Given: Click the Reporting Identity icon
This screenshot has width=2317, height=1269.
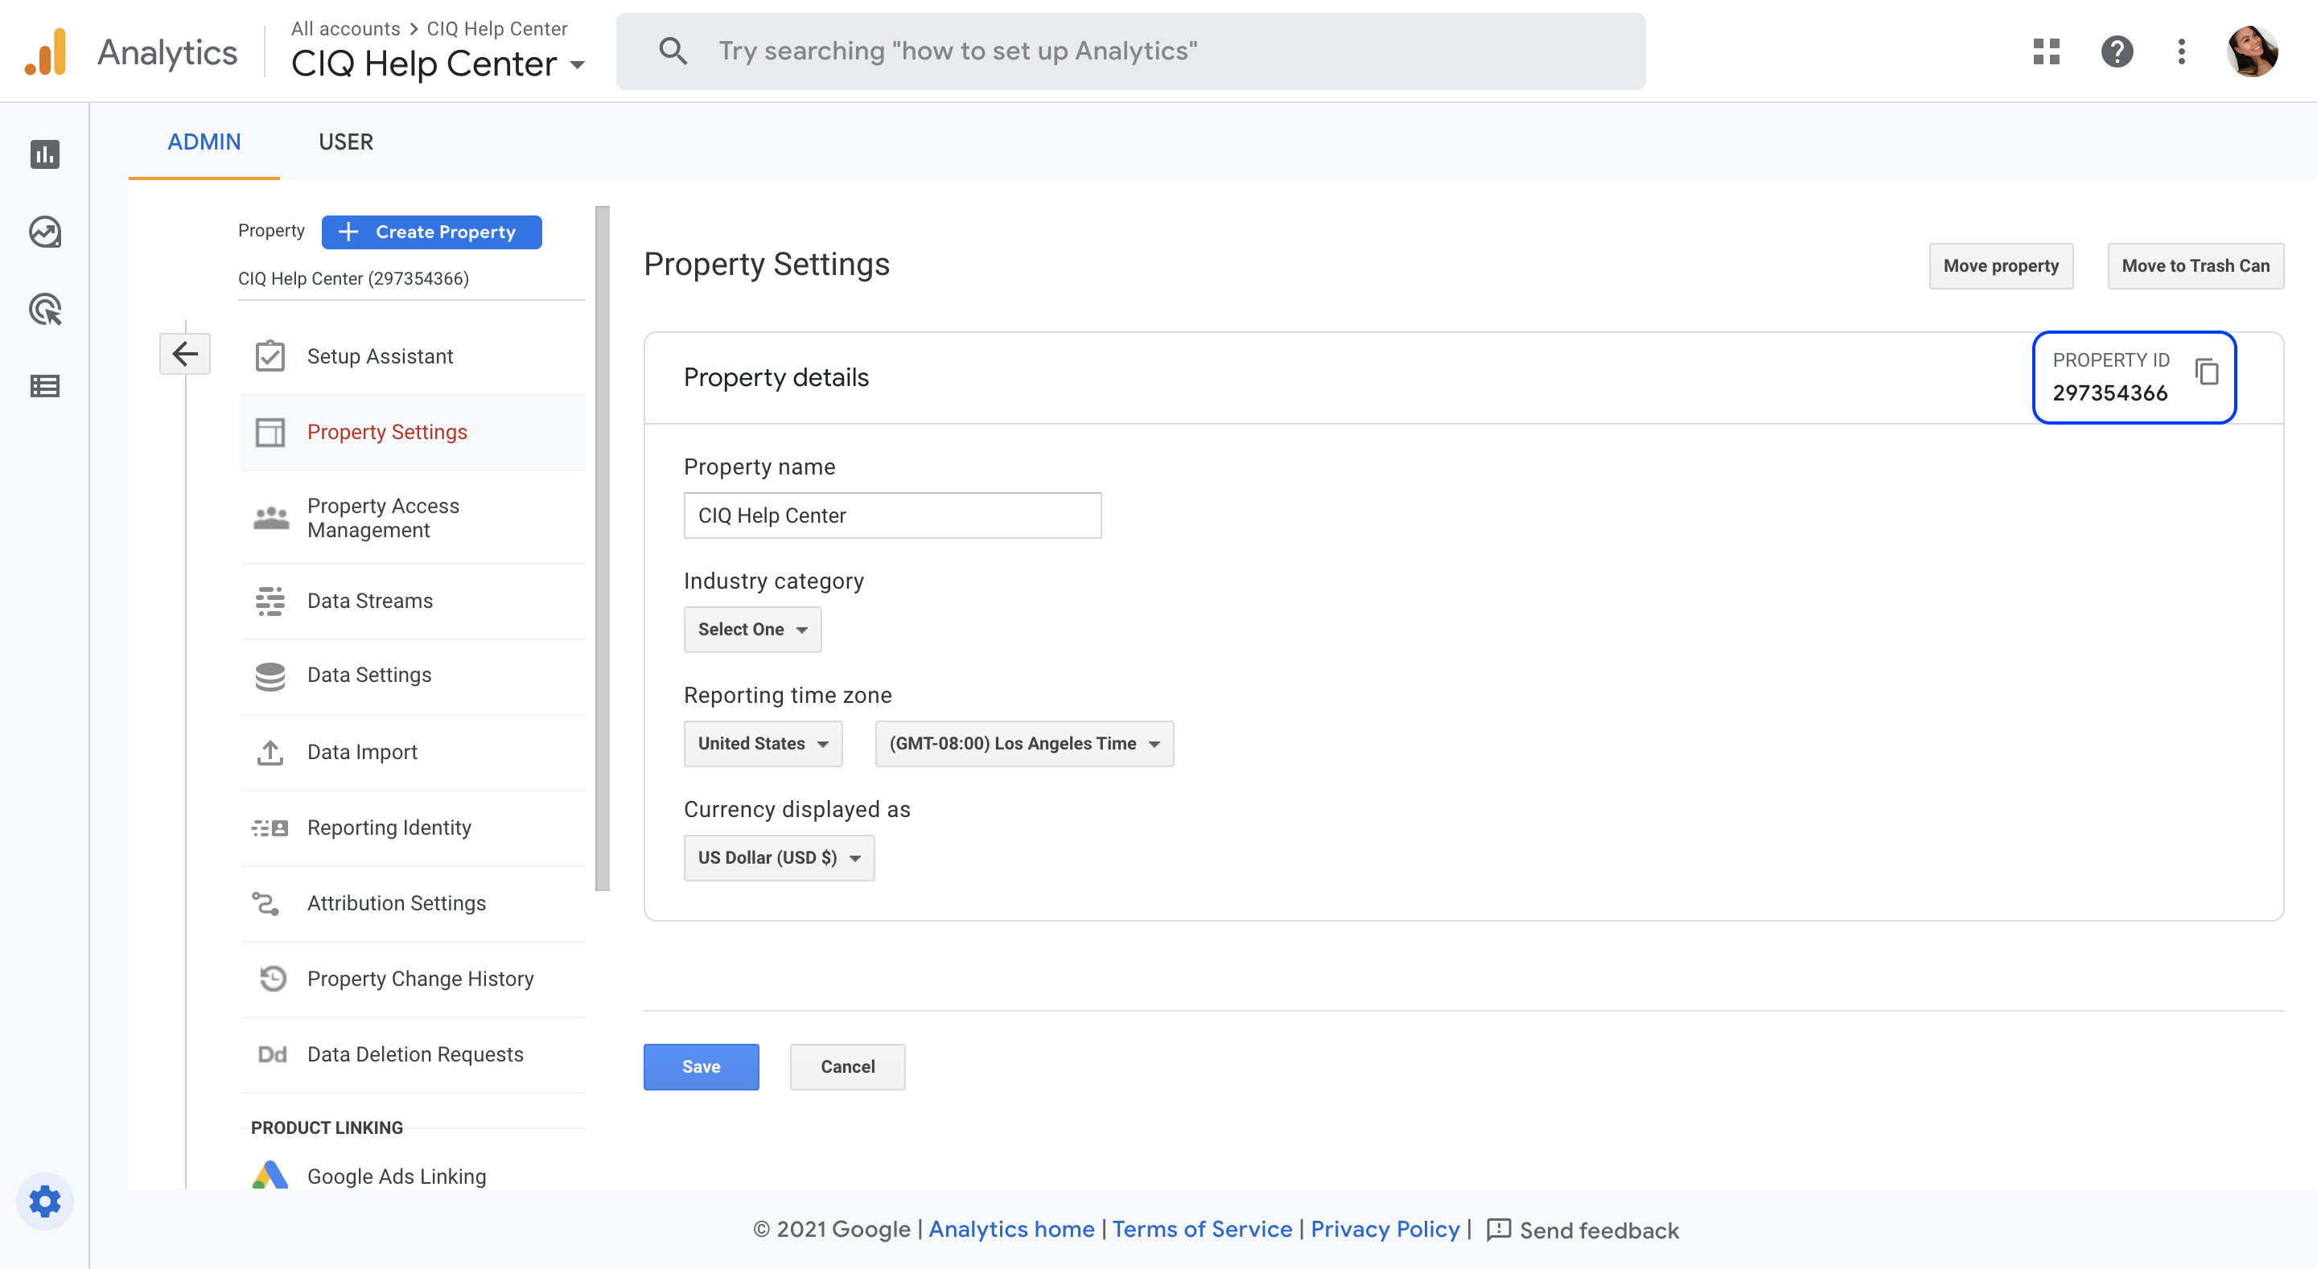Looking at the screenshot, I should (270, 828).
